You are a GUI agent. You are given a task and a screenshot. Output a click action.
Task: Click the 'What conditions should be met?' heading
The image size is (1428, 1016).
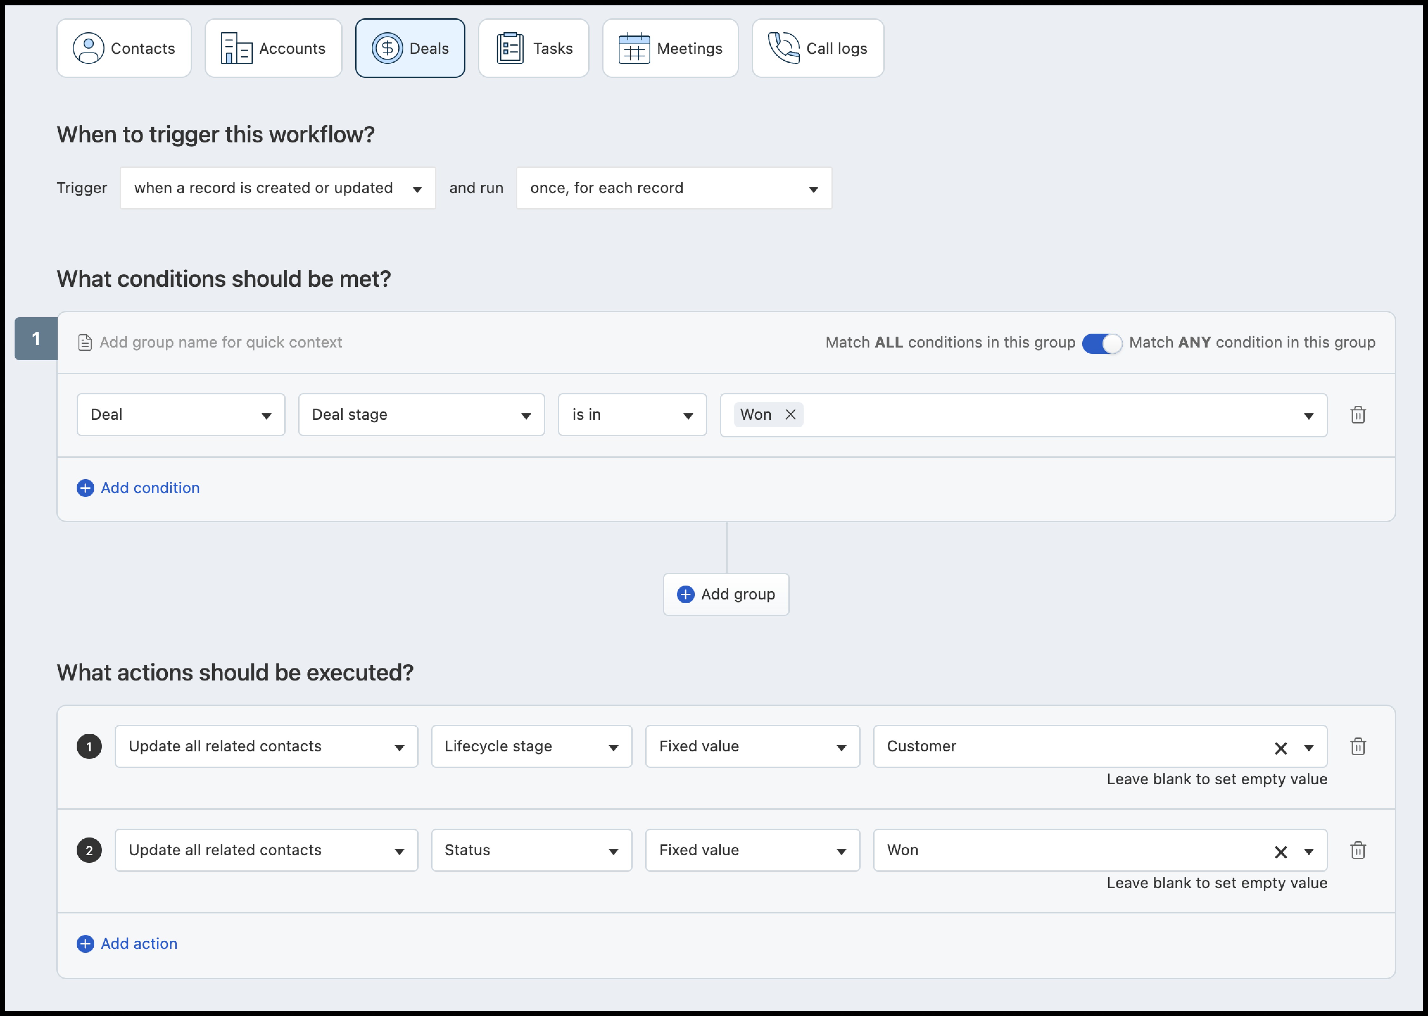224,279
